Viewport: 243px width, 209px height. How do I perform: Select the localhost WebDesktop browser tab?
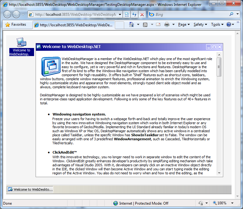pyautogui.click(x=74, y=25)
